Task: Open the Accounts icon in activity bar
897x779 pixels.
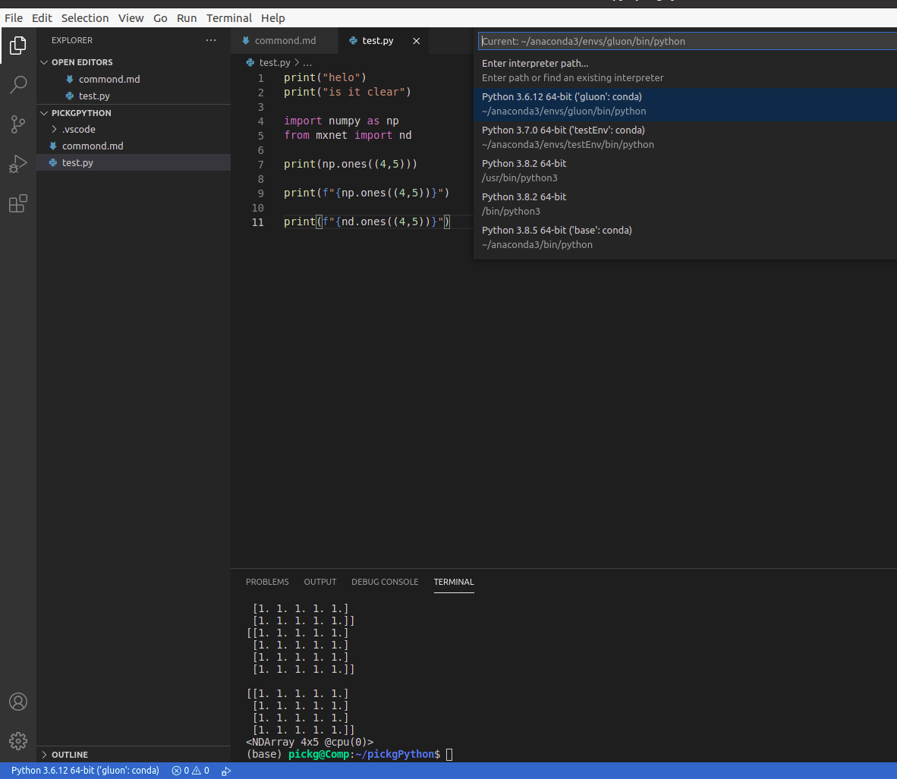Action: [x=17, y=702]
